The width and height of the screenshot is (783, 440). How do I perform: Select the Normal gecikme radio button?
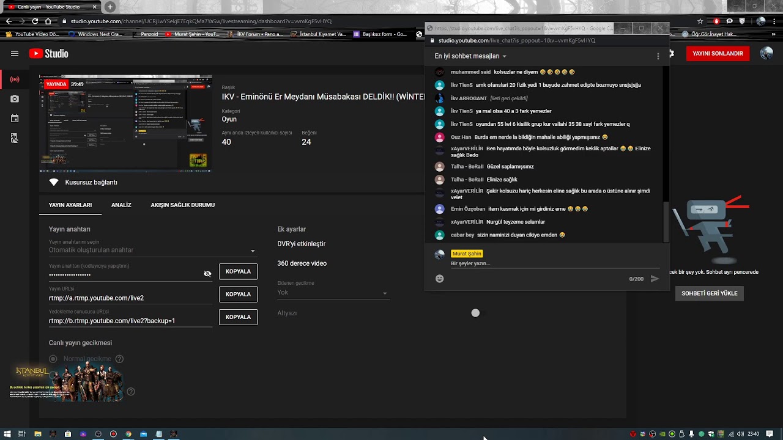(53, 359)
